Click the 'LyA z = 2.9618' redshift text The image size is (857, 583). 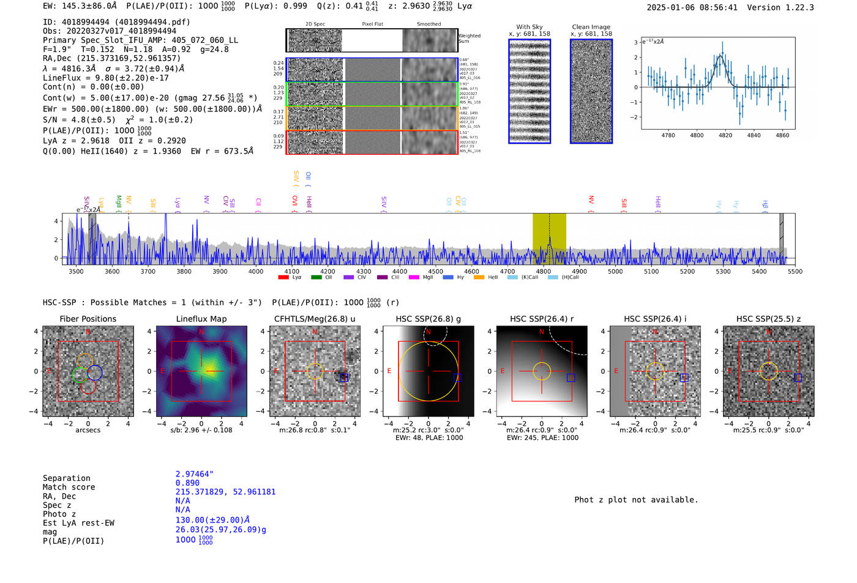click(76, 141)
